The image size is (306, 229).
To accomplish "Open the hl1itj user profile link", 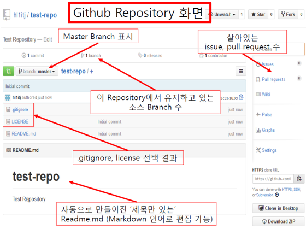I will coord(19,15).
